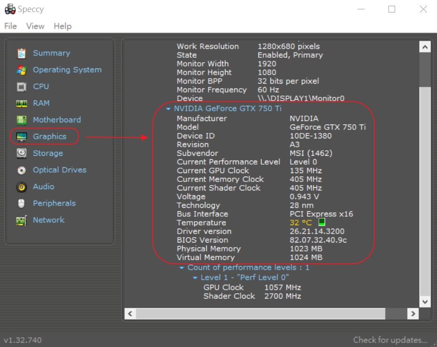The image size is (437, 347).
Task: Open the Summary section
Action: click(52, 53)
